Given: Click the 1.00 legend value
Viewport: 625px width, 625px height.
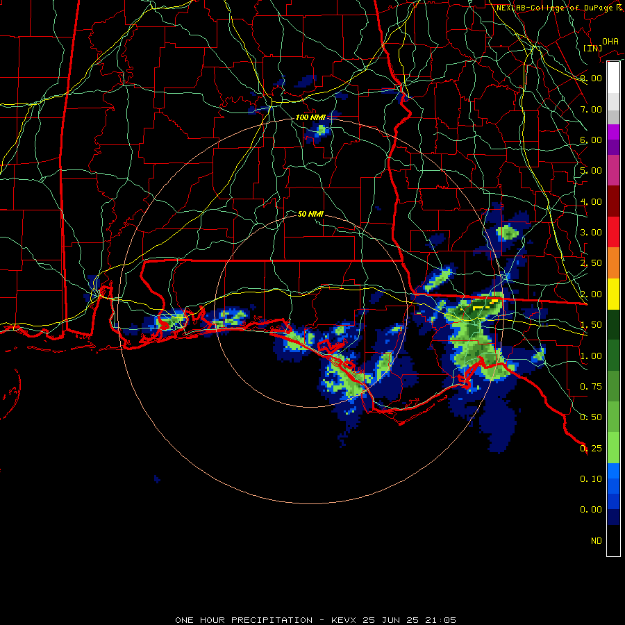Looking at the screenshot, I should tap(591, 356).
